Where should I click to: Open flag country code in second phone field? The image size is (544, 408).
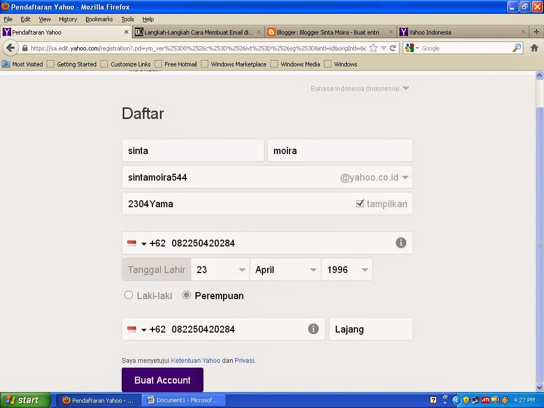point(137,329)
